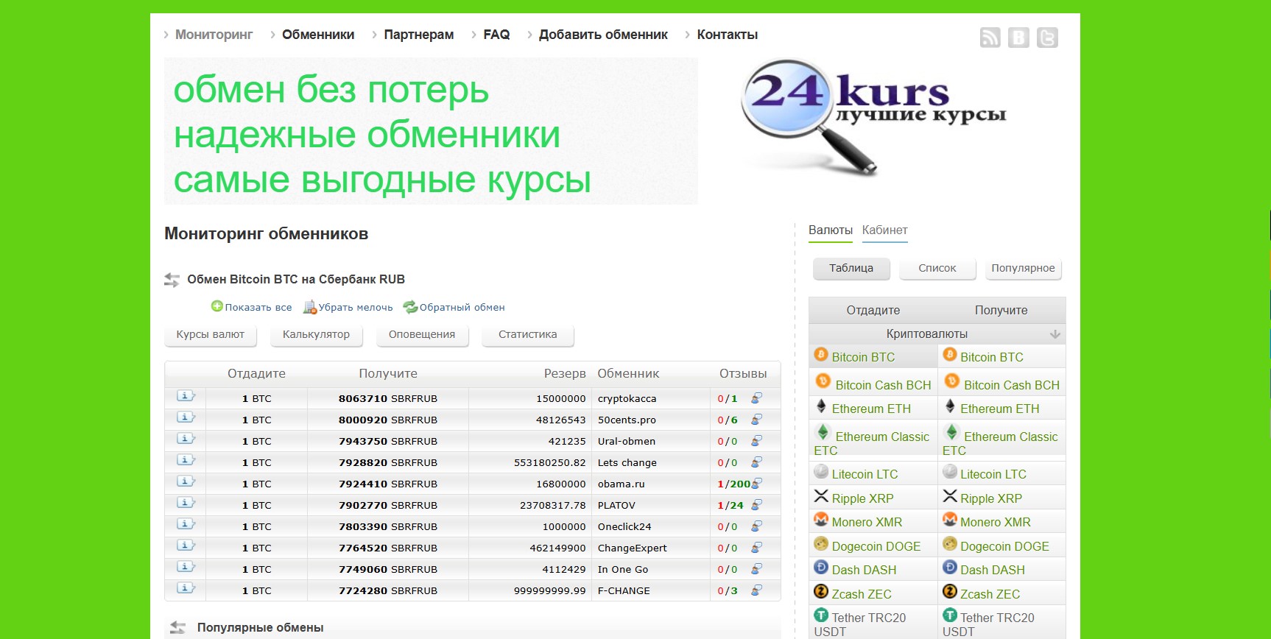Click Обратный обмен link

pyautogui.click(x=462, y=308)
